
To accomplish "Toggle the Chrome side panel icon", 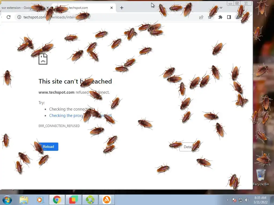I will pyautogui.click(x=229, y=17).
